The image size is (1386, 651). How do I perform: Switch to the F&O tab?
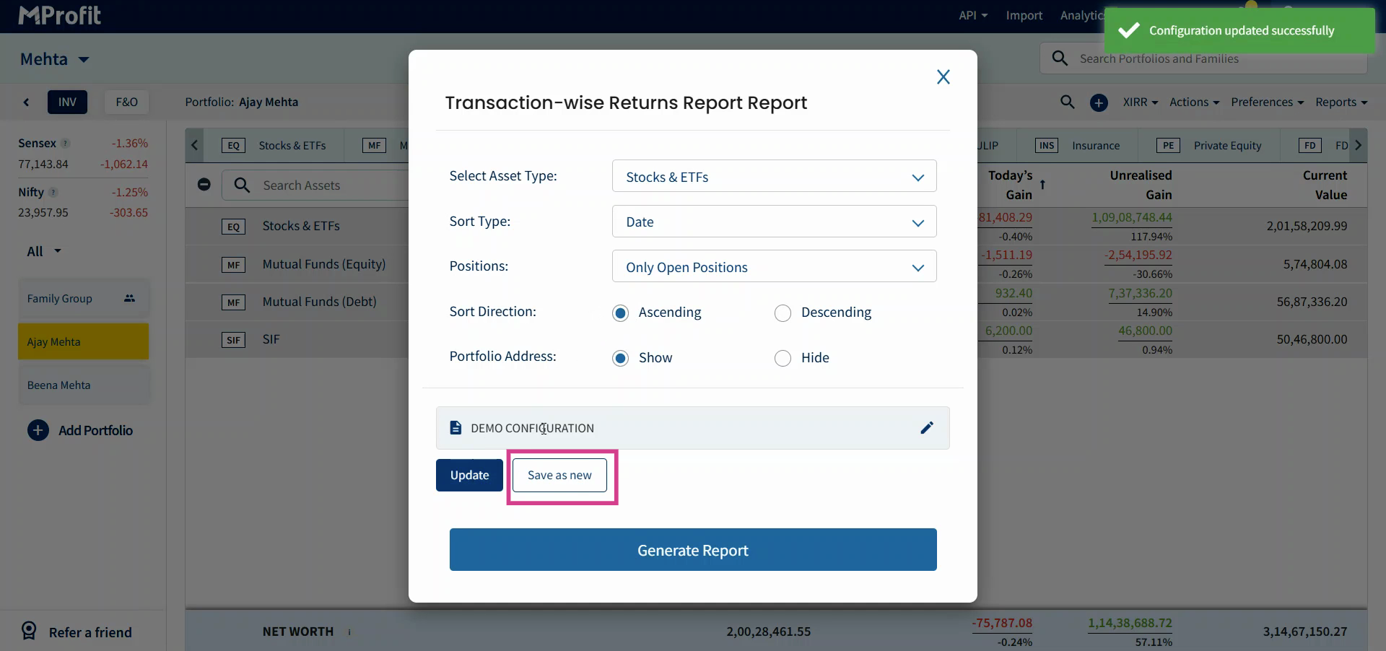coord(126,102)
